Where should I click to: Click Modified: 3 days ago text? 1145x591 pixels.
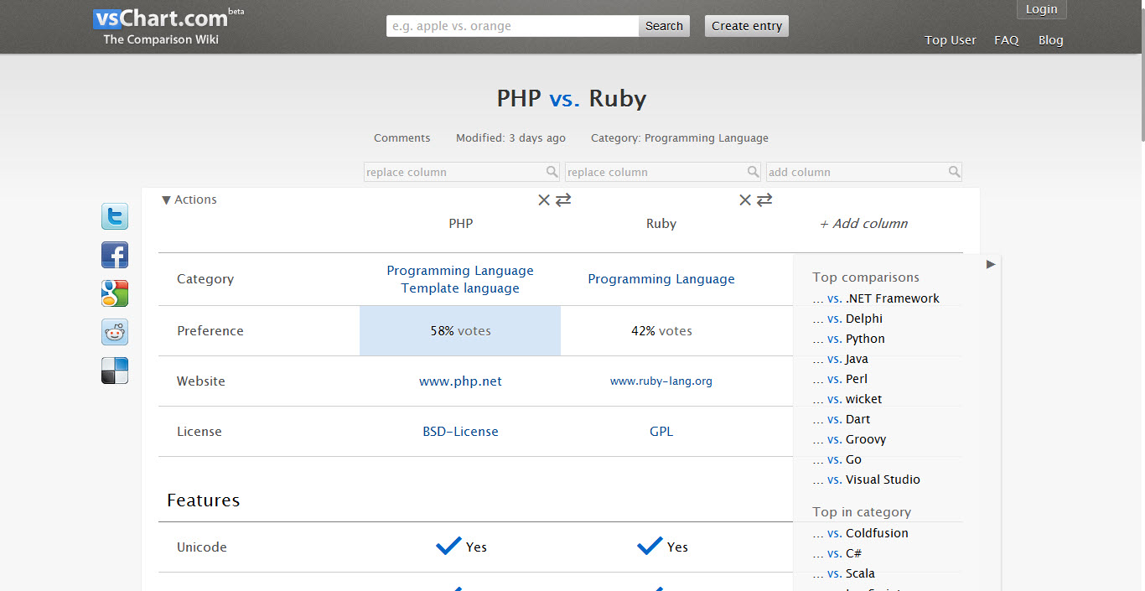pos(510,138)
